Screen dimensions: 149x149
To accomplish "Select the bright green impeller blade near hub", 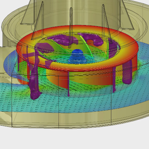I will pyautogui.click(x=85, y=45).
